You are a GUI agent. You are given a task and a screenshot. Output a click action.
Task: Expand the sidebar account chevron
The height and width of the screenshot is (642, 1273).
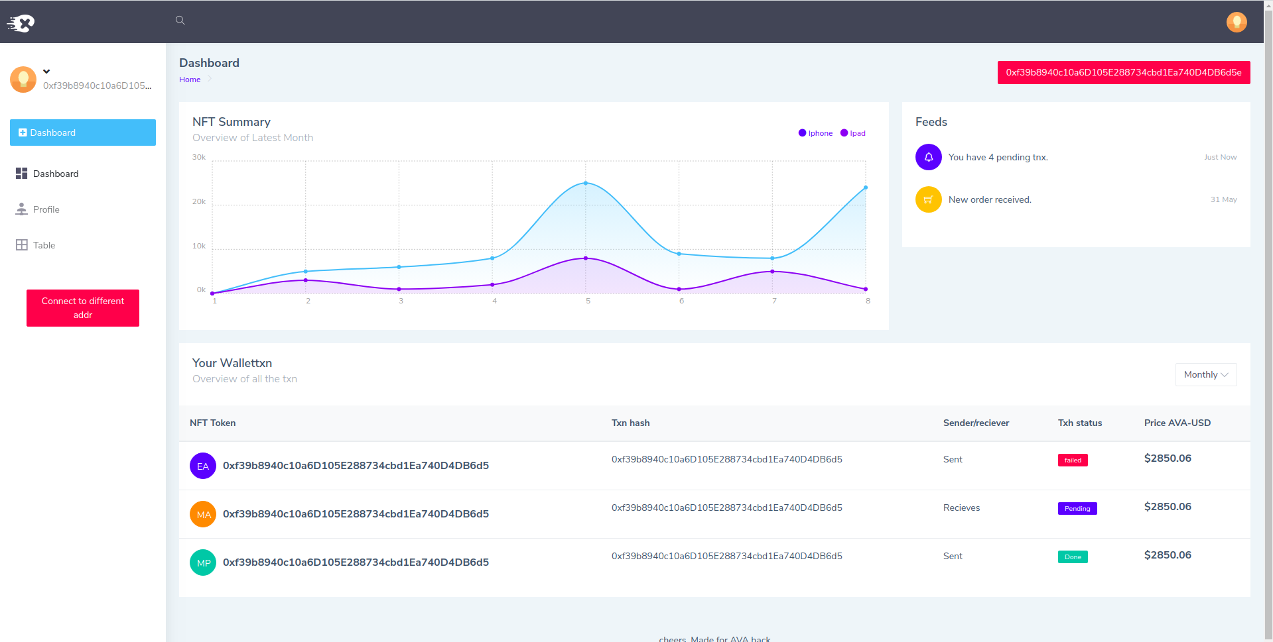pos(46,72)
